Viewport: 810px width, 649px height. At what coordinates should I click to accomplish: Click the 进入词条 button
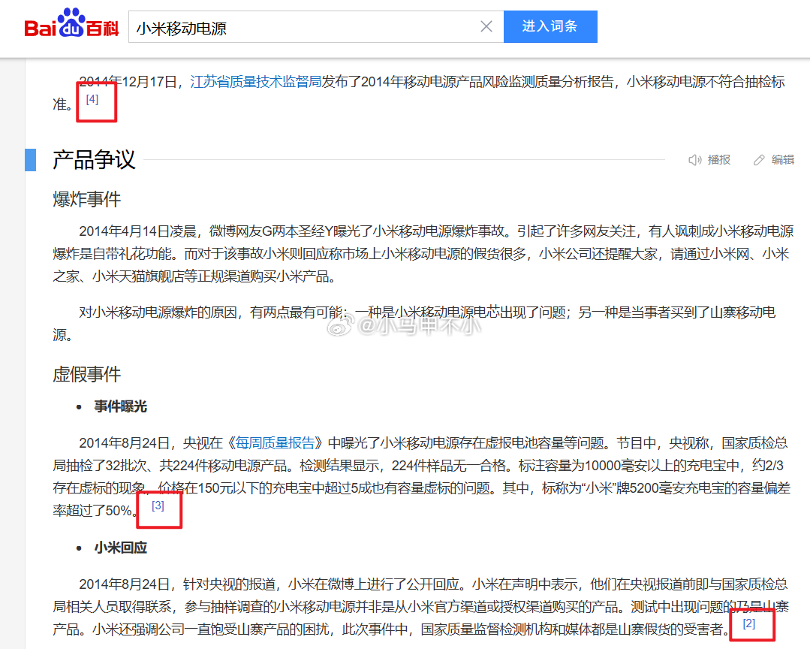pos(550,26)
